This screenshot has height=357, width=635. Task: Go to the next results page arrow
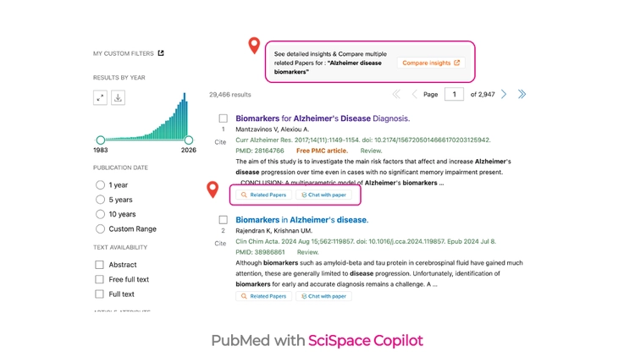504,94
